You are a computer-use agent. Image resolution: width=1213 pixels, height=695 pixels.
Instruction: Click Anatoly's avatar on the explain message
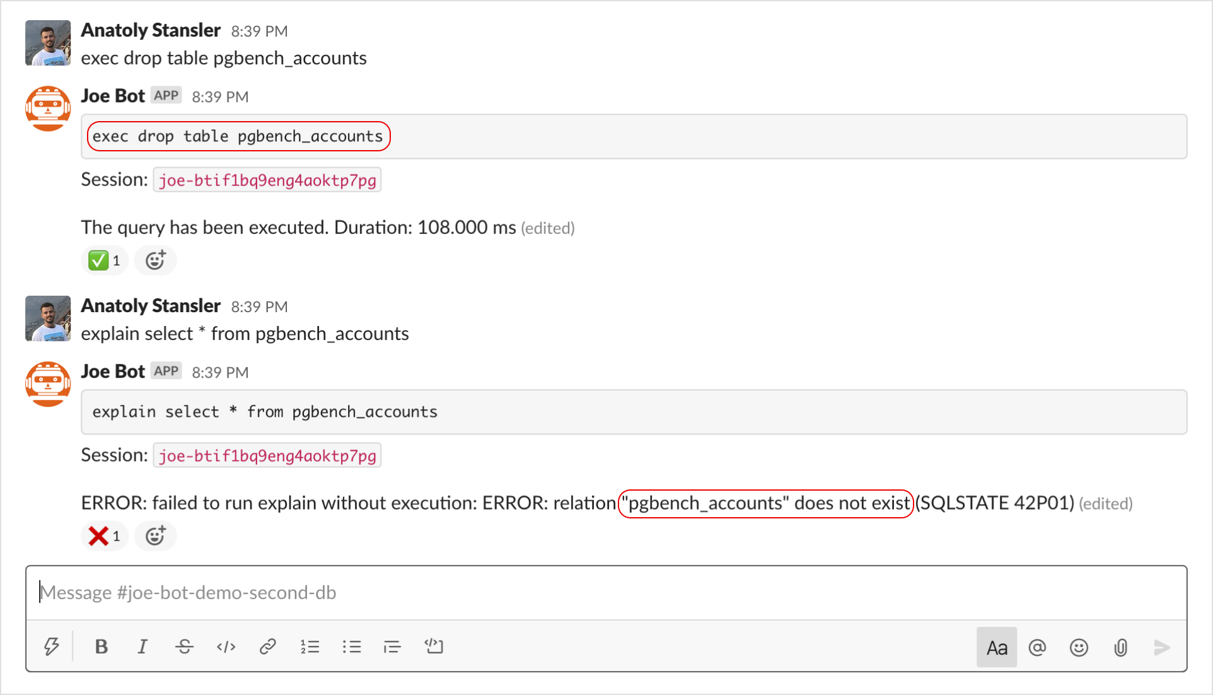click(x=48, y=318)
